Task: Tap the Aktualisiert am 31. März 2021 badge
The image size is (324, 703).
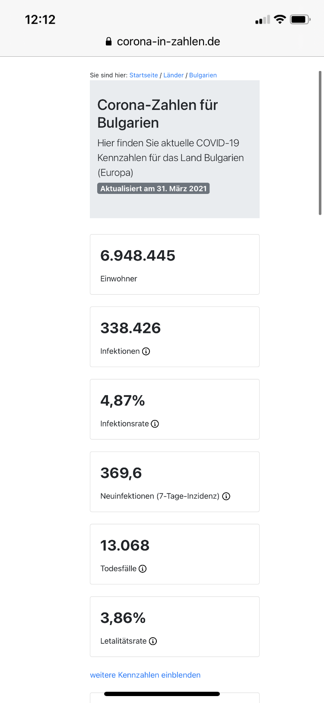Action: 153,189
